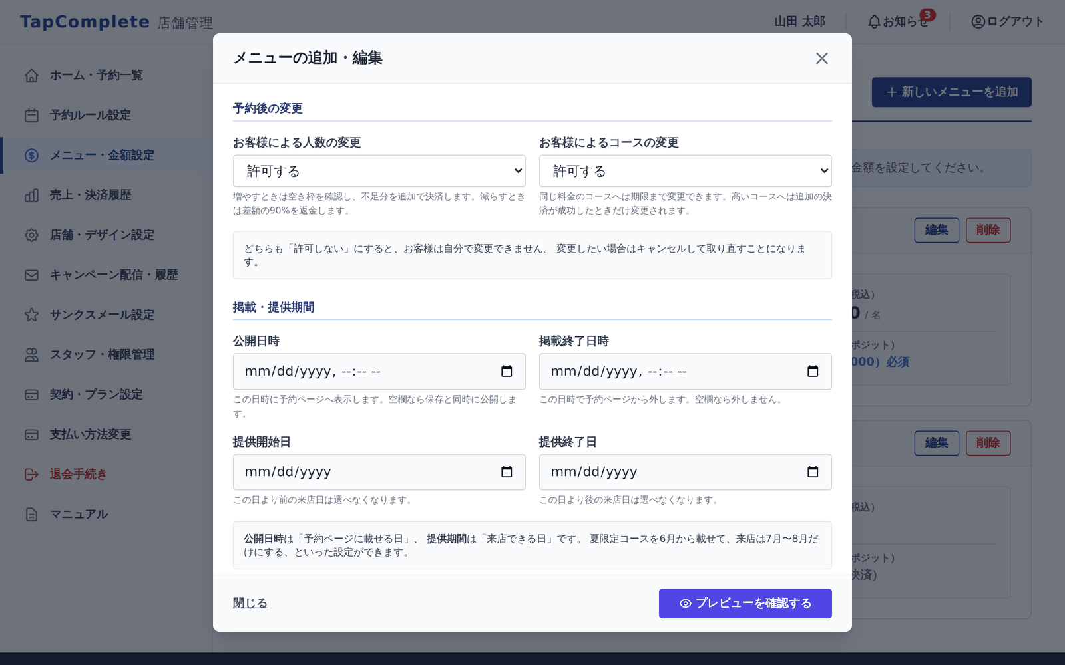Focus the 提供開始日 date input
Screen dimensions: 1065x665
click(x=379, y=472)
